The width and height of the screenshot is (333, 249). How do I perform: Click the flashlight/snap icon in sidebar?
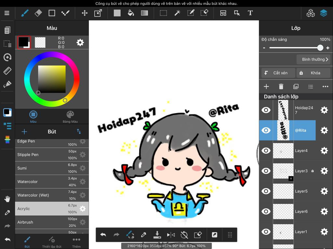[x=7, y=84]
